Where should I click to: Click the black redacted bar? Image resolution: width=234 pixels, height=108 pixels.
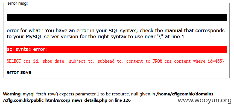click(x=117, y=17)
